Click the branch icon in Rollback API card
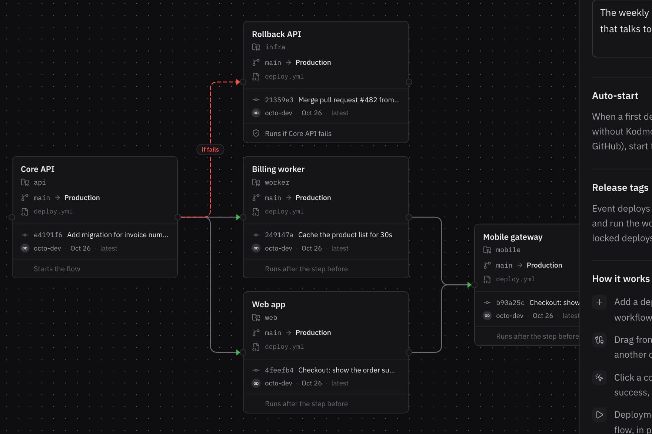The height and width of the screenshot is (434, 652). coord(256,62)
